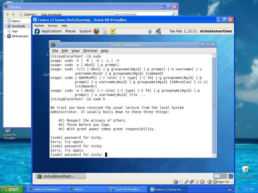The width and height of the screenshot is (258, 193).
Task: Click the trash icon in the GNOME bottom panel
Action: coord(231,176)
